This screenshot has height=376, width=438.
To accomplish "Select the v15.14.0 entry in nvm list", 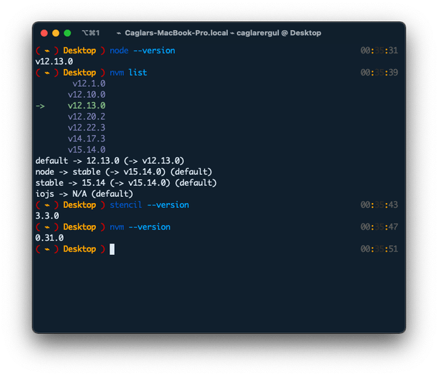I will point(87,150).
